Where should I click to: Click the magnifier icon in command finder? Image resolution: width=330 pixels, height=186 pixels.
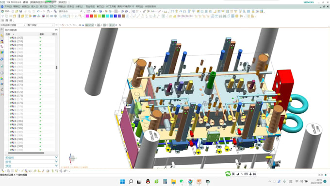point(81,11)
